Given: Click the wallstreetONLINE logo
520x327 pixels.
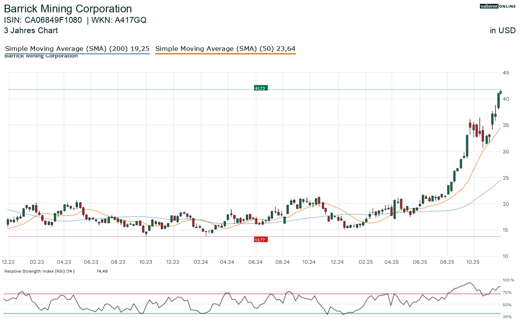Looking at the screenshot, I should pyautogui.click(x=497, y=6).
